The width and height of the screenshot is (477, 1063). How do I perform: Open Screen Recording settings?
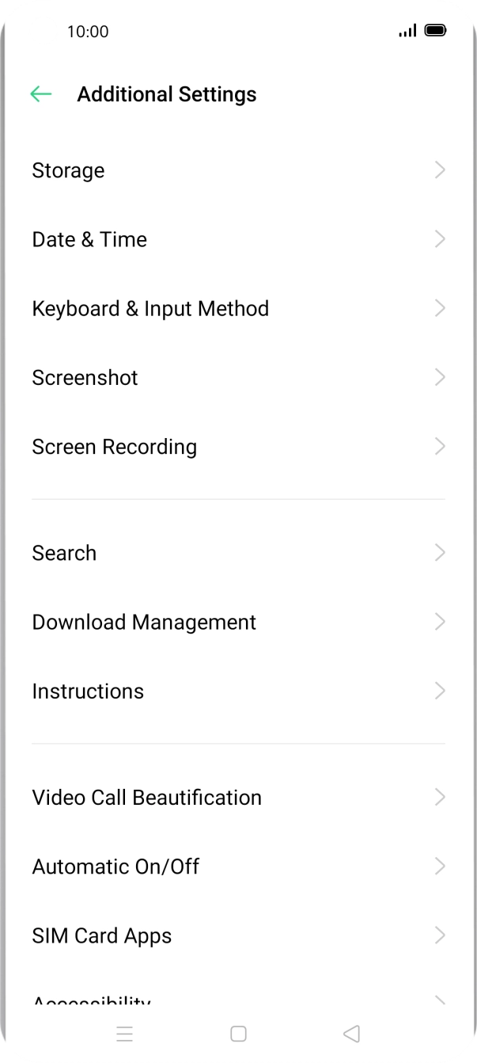[115, 447]
